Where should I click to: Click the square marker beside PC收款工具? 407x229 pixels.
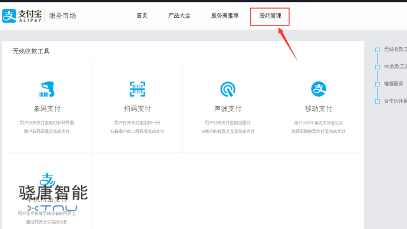377,67
